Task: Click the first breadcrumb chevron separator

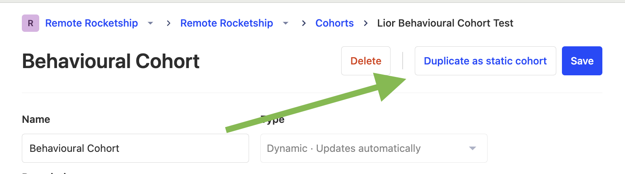Action: pos(169,23)
